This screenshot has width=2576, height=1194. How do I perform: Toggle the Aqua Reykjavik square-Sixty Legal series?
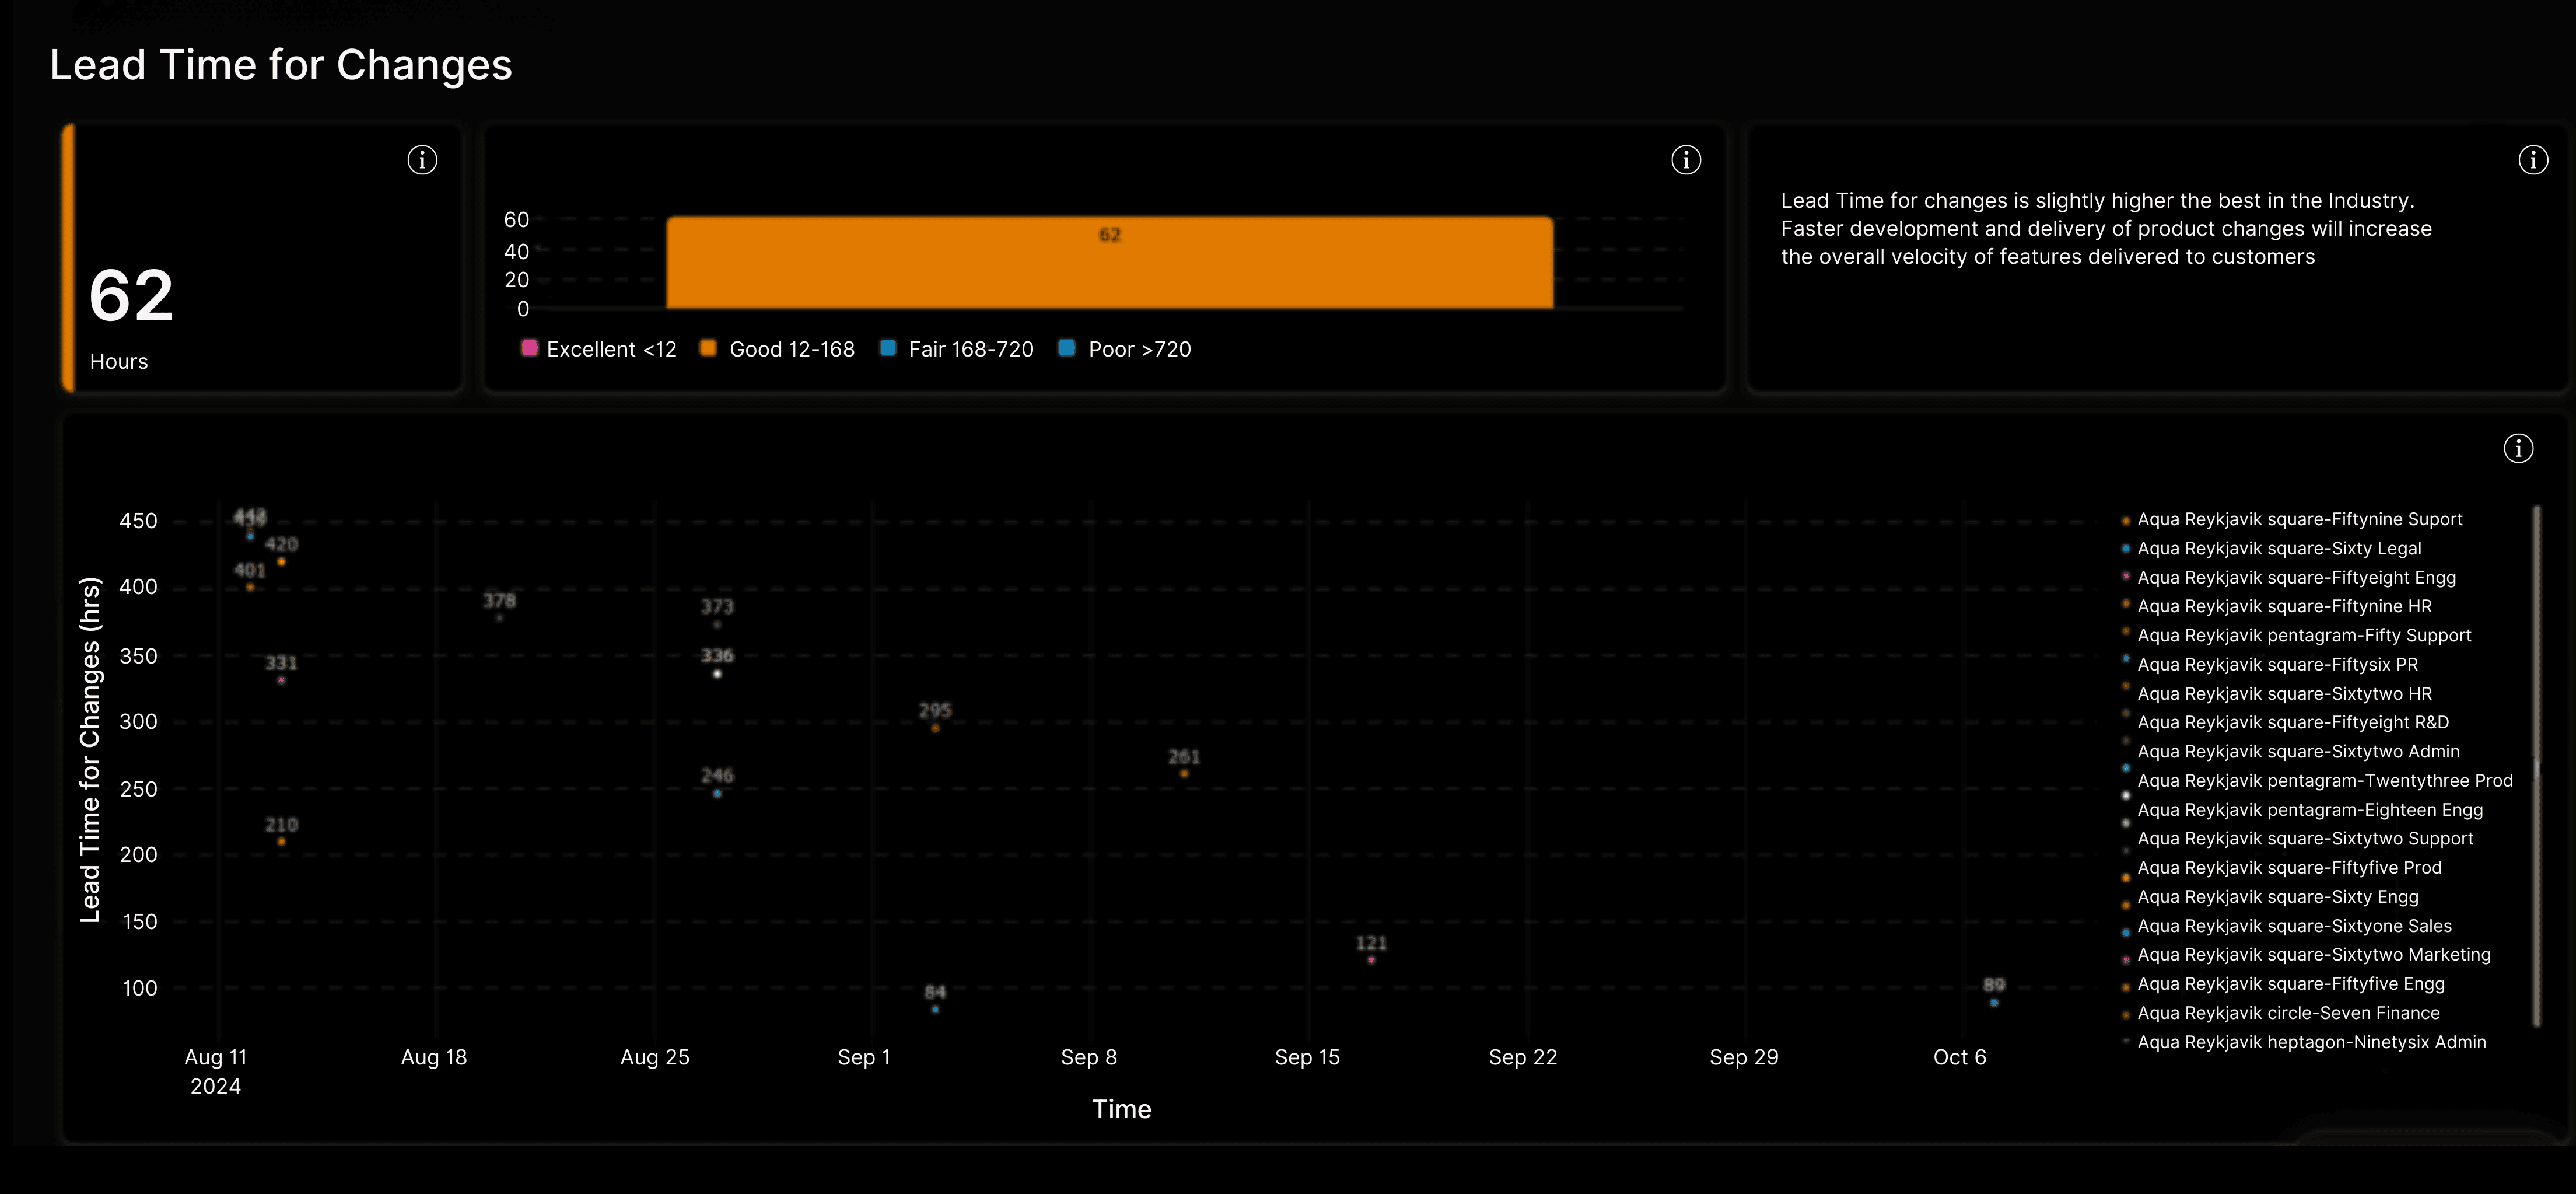tap(2279, 548)
